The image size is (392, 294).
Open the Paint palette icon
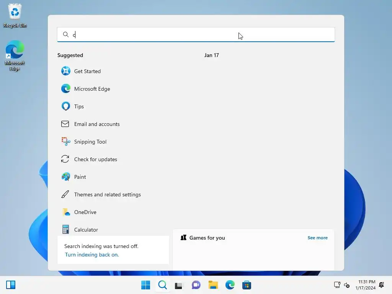coord(66,177)
